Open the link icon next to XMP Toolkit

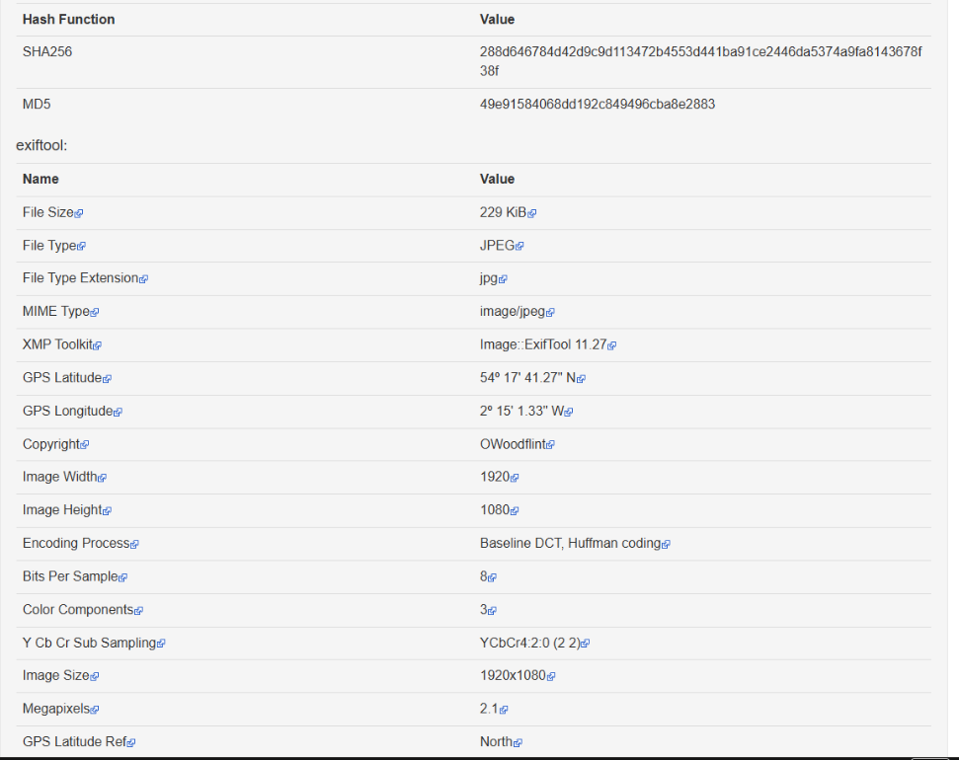point(98,345)
